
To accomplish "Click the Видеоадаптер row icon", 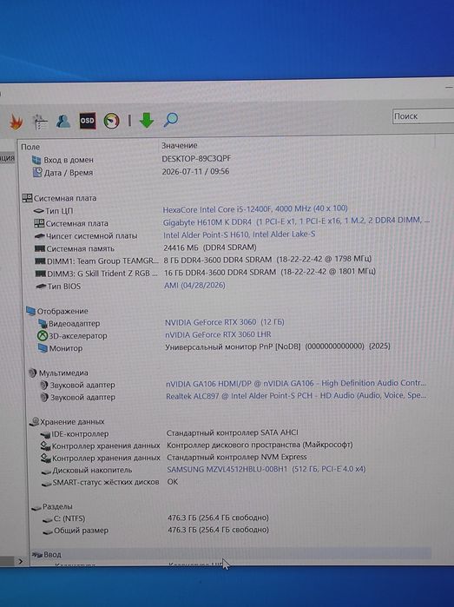I will tap(43, 323).
